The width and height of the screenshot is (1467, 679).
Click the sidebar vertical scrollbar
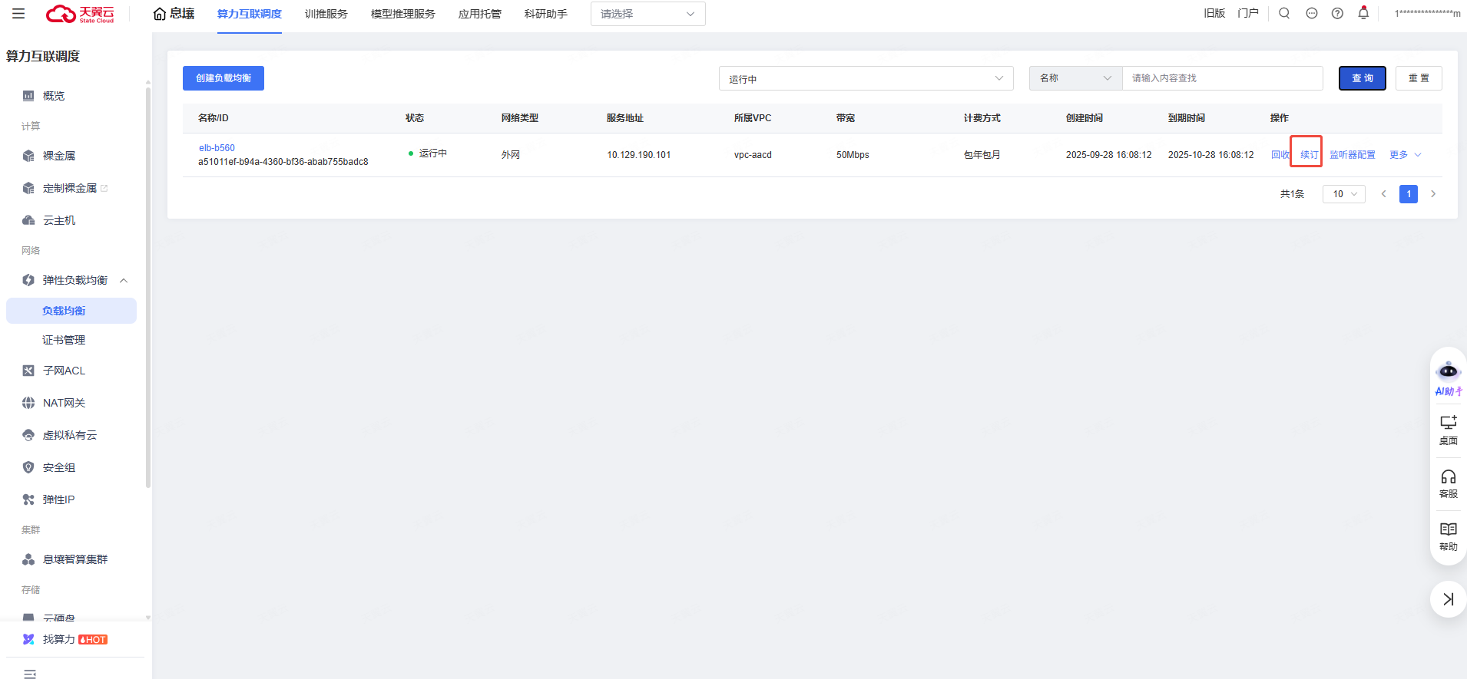tap(148, 288)
